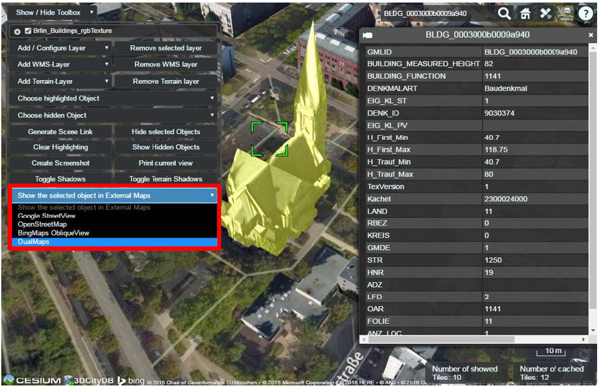Click info box vertical scrollbar up arrow

pyautogui.click(x=593, y=48)
